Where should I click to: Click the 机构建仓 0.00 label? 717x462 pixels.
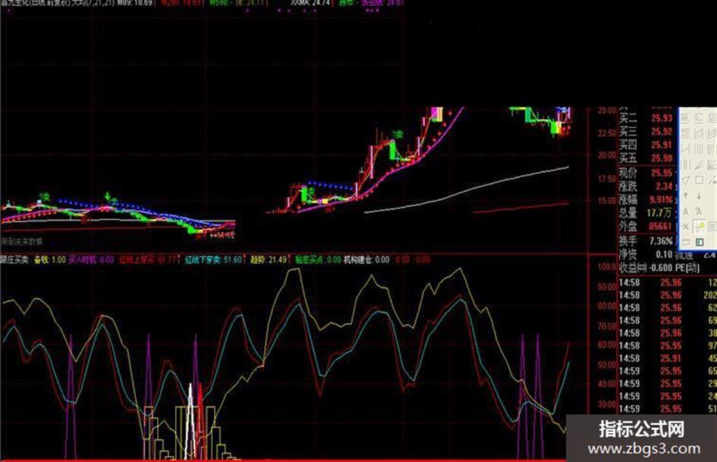pos(366,259)
